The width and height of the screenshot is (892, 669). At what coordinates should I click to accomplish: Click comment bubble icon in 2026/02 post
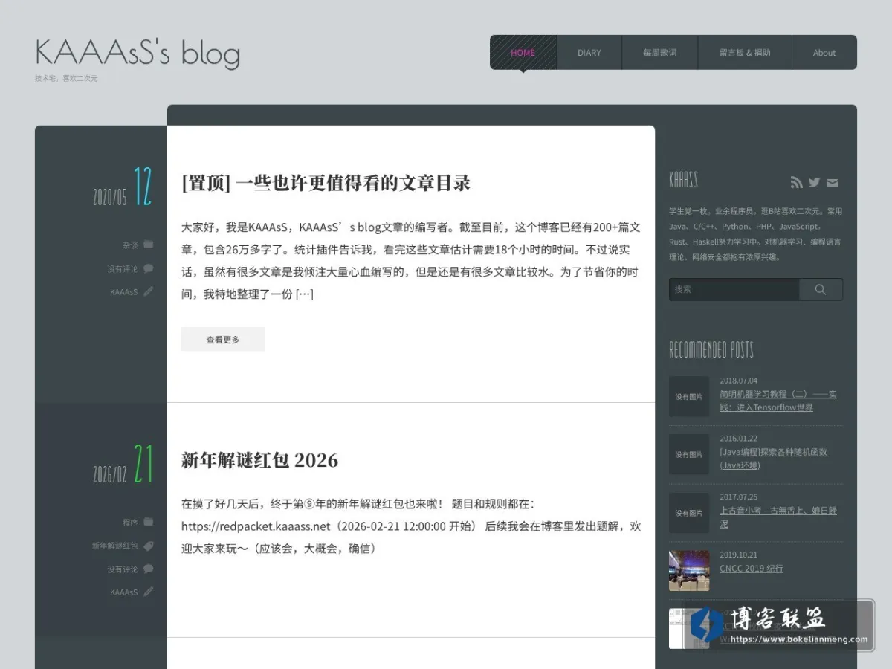[x=149, y=569]
